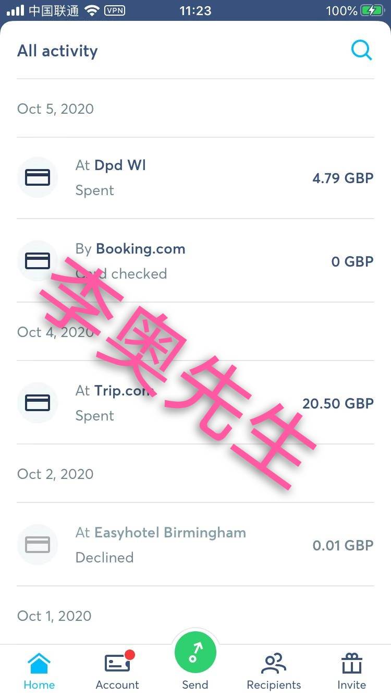Open the Recipients tab
Image resolution: width=391 pixels, height=696 pixels.
274,671
